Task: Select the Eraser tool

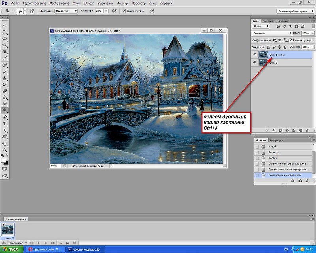Action: tap(4, 91)
